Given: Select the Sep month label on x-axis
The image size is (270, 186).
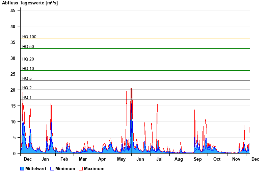Looking at the screenshot, I should (x=198, y=159).
